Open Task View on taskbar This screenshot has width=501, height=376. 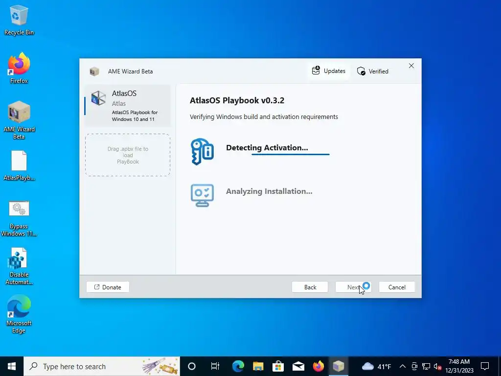[x=215, y=366]
